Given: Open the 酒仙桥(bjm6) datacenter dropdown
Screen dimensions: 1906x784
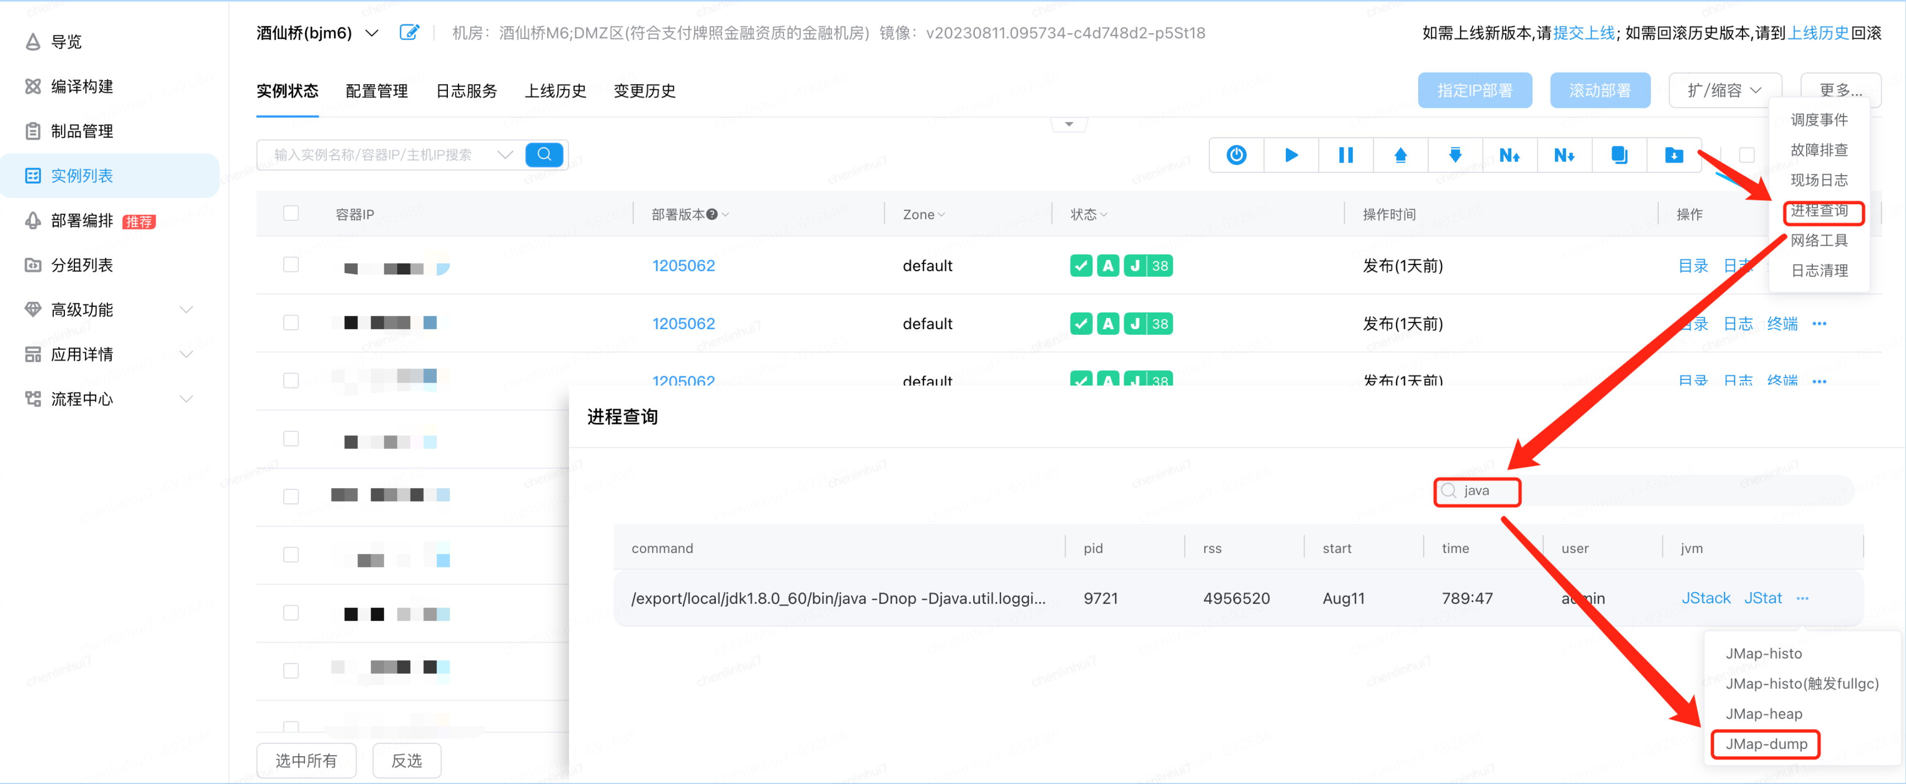Looking at the screenshot, I should [372, 32].
